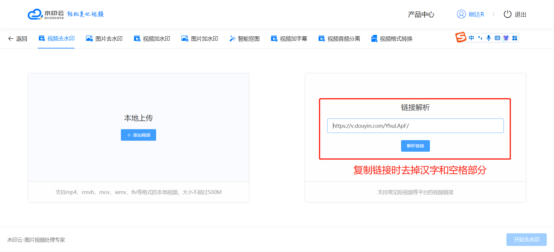Image resolution: width=554 pixels, height=252 pixels.
Task: Open the skin (shirt) icon in IME bar
Action: pyautogui.click(x=506, y=38)
